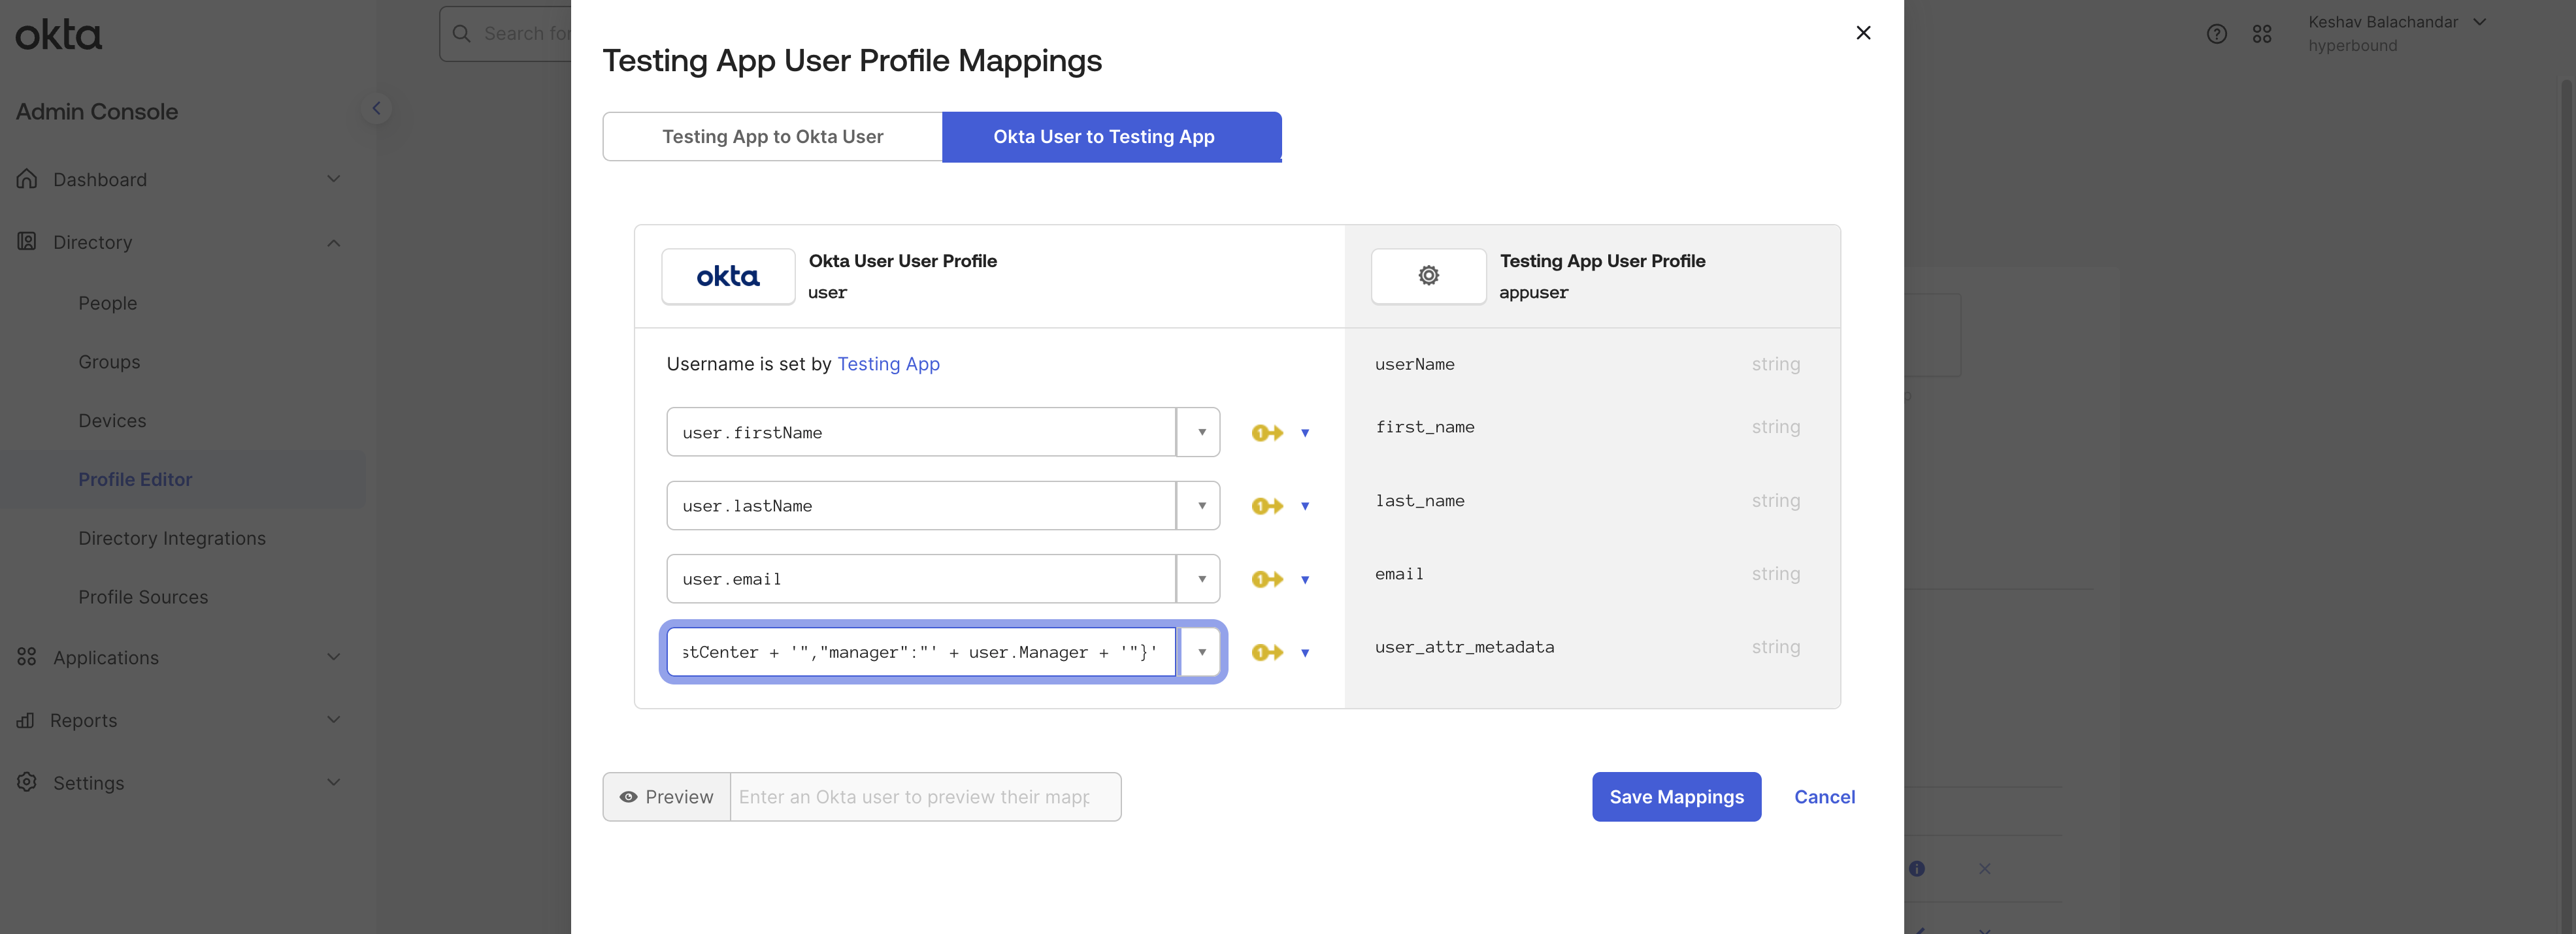Follow the Testing App username link
The width and height of the screenshot is (2576, 934).
tap(888, 364)
